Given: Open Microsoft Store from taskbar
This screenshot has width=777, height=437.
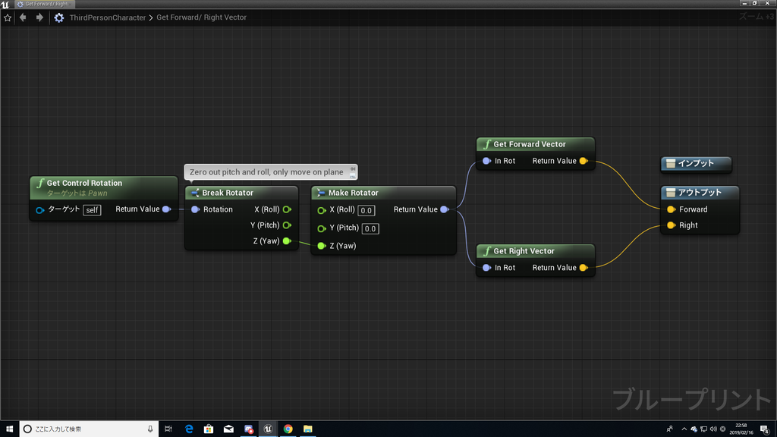Looking at the screenshot, I should click(x=209, y=429).
